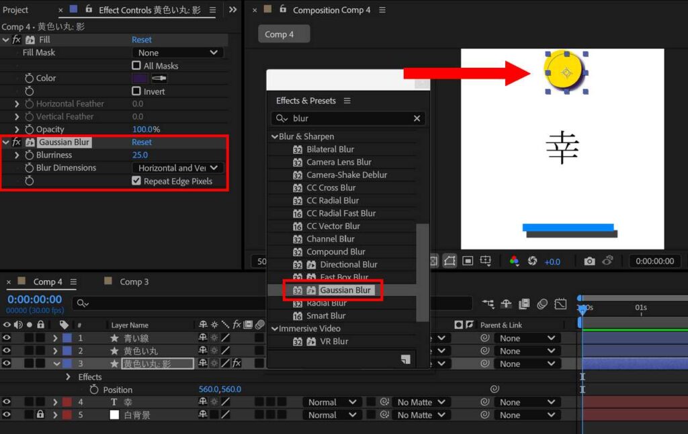Clear the blur search text
This screenshot has width=688, height=434.
point(417,118)
